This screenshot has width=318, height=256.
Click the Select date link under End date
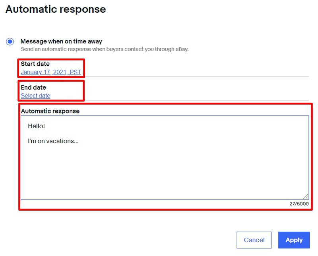35,96
